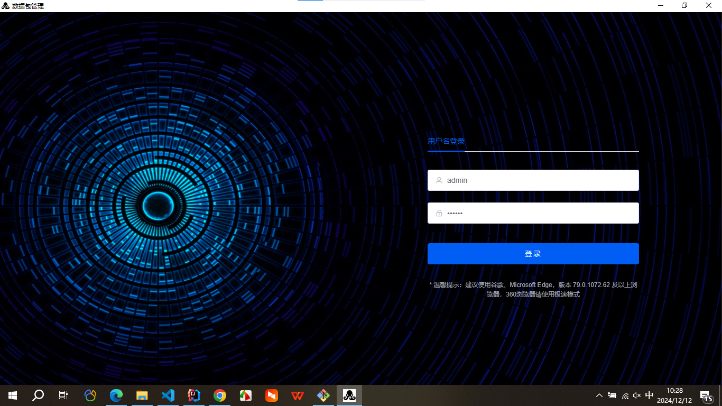Focus the password input field
The width and height of the screenshot is (722, 406).
533,213
